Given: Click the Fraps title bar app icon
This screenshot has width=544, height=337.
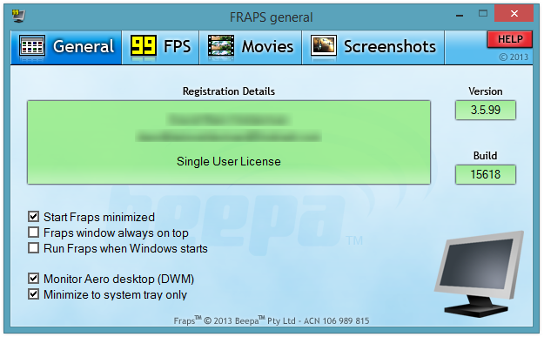Looking at the screenshot, I should [x=18, y=16].
